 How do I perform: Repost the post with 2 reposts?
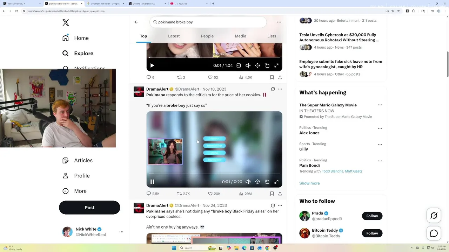[181, 77]
